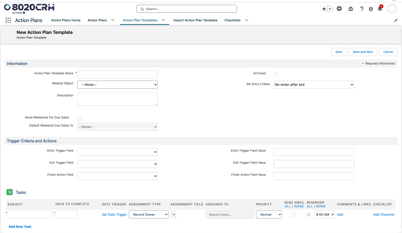Click the pencil edit navigation icon
Screen dimensions: 402x233
click(396, 20)
